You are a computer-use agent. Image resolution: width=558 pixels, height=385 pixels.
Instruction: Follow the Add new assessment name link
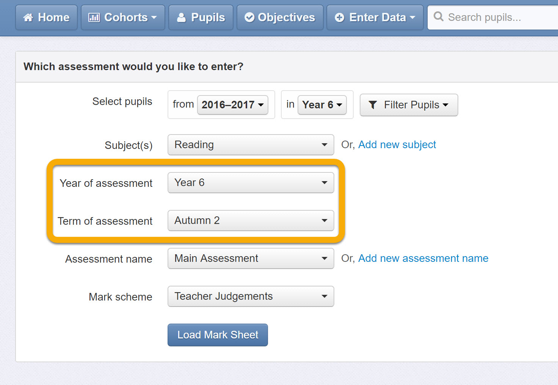point(423,258)
